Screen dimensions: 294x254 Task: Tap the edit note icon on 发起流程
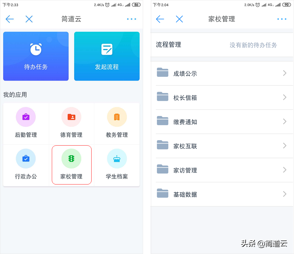[x=107, y=49]
